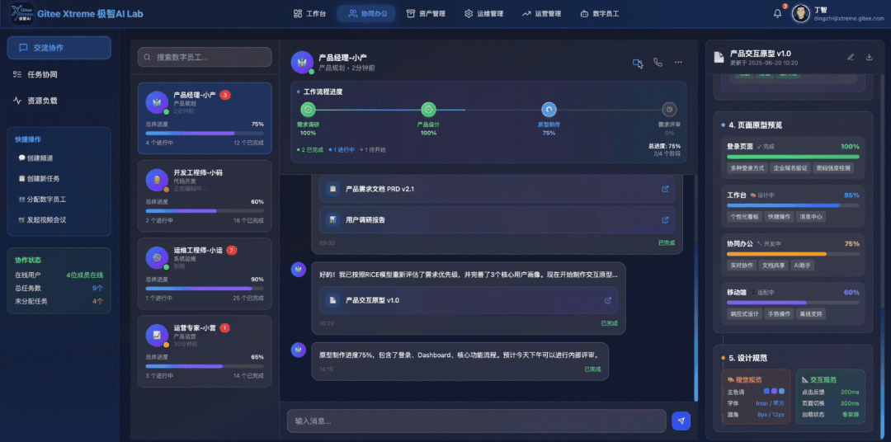The width and height of the screenshot is (891, 442).
Task: Click the 在线用户 4位成员在线 status
Action: click(85, 275)
